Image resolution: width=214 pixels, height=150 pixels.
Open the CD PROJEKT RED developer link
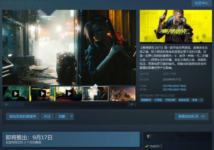(175, 86)
